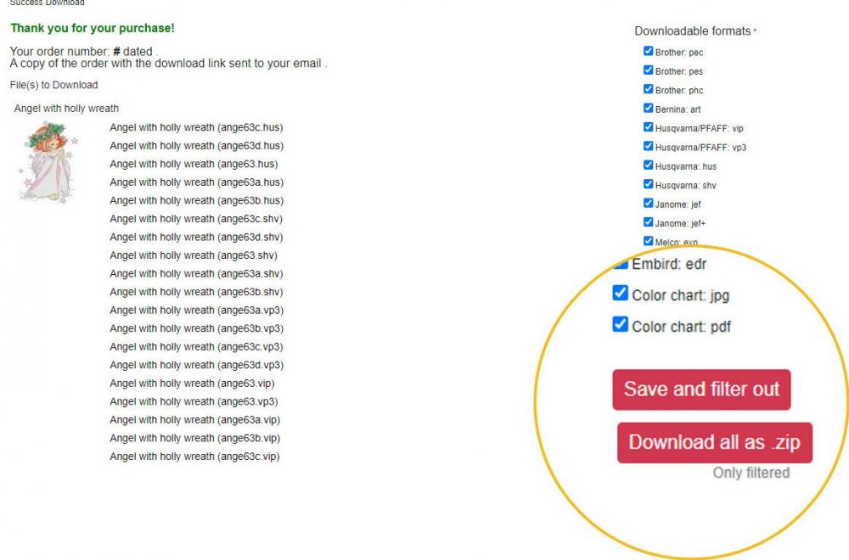
Task: Uncheck the Janome: jef checkbox
Action: (x=648, y=203)
